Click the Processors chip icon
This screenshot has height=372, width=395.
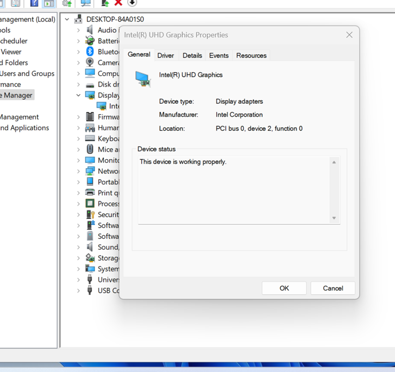(90, 204)
